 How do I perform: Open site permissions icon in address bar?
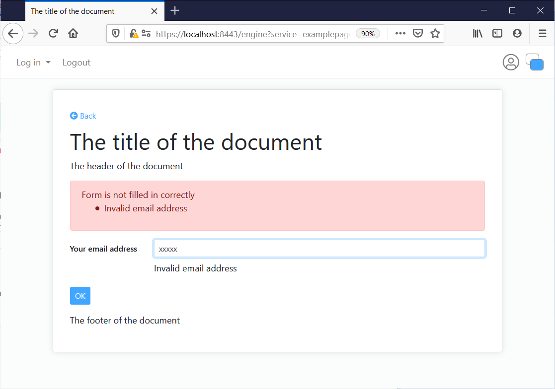pos(146,34)
